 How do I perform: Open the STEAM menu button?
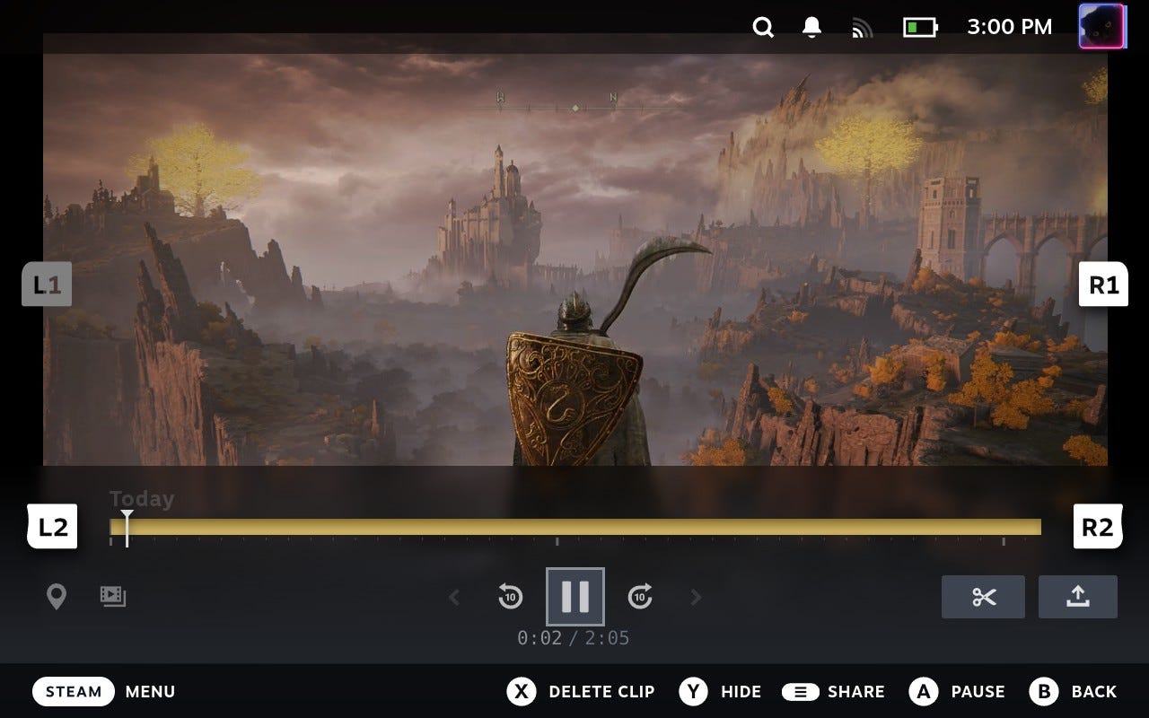click(x=74, y=691)
